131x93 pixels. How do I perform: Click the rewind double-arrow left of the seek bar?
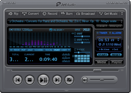[8, 70]
